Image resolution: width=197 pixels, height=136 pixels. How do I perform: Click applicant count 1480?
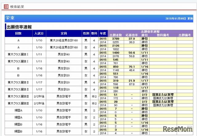116,53
